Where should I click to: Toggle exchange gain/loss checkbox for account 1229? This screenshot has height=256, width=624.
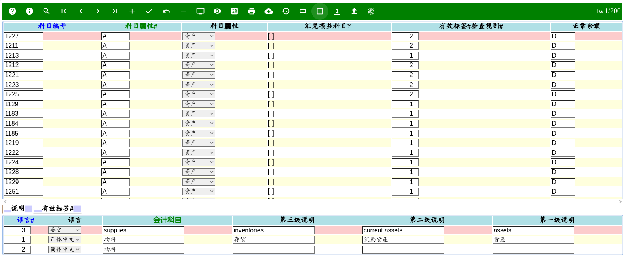click(271, 182)
